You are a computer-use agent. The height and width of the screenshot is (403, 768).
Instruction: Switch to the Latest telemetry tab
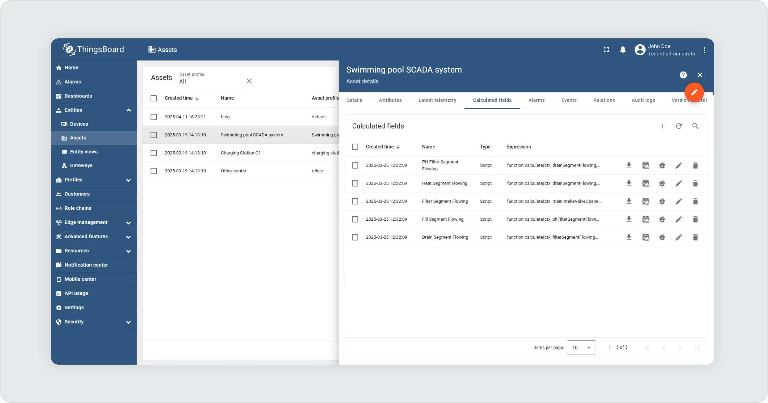point(437,100)
